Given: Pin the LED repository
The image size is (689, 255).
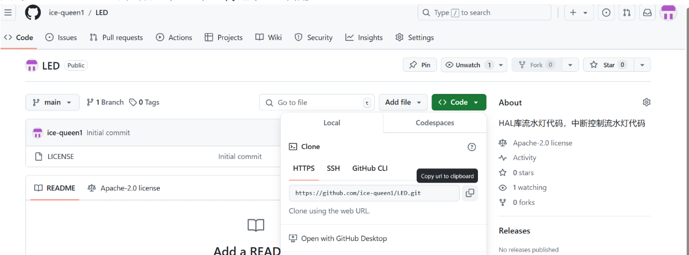Looking at the screenshot, I should pos(420,65).
